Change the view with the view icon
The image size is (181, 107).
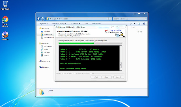pos(131,23)
